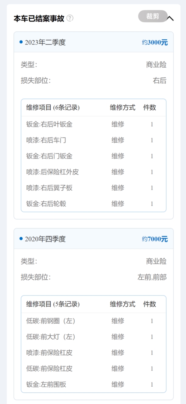This screenshot has width=186, height=404.
Task: Select the 钣金:右后叶钣金 repair row
Action: 94,124
